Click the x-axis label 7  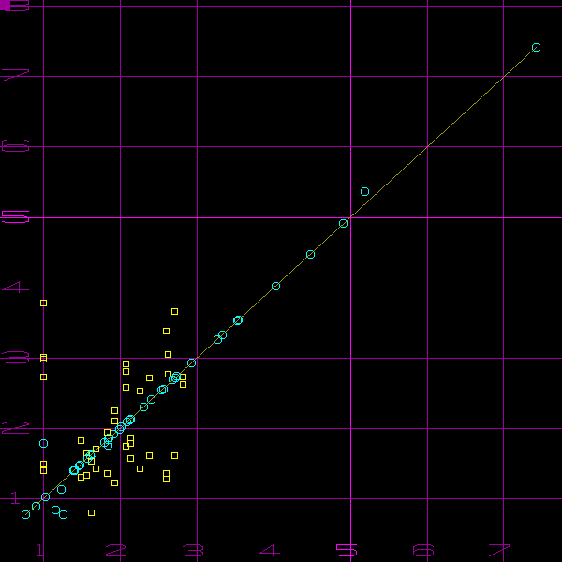[499, 550]
